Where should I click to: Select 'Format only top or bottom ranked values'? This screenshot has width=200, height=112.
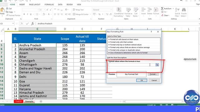(134, 45)
